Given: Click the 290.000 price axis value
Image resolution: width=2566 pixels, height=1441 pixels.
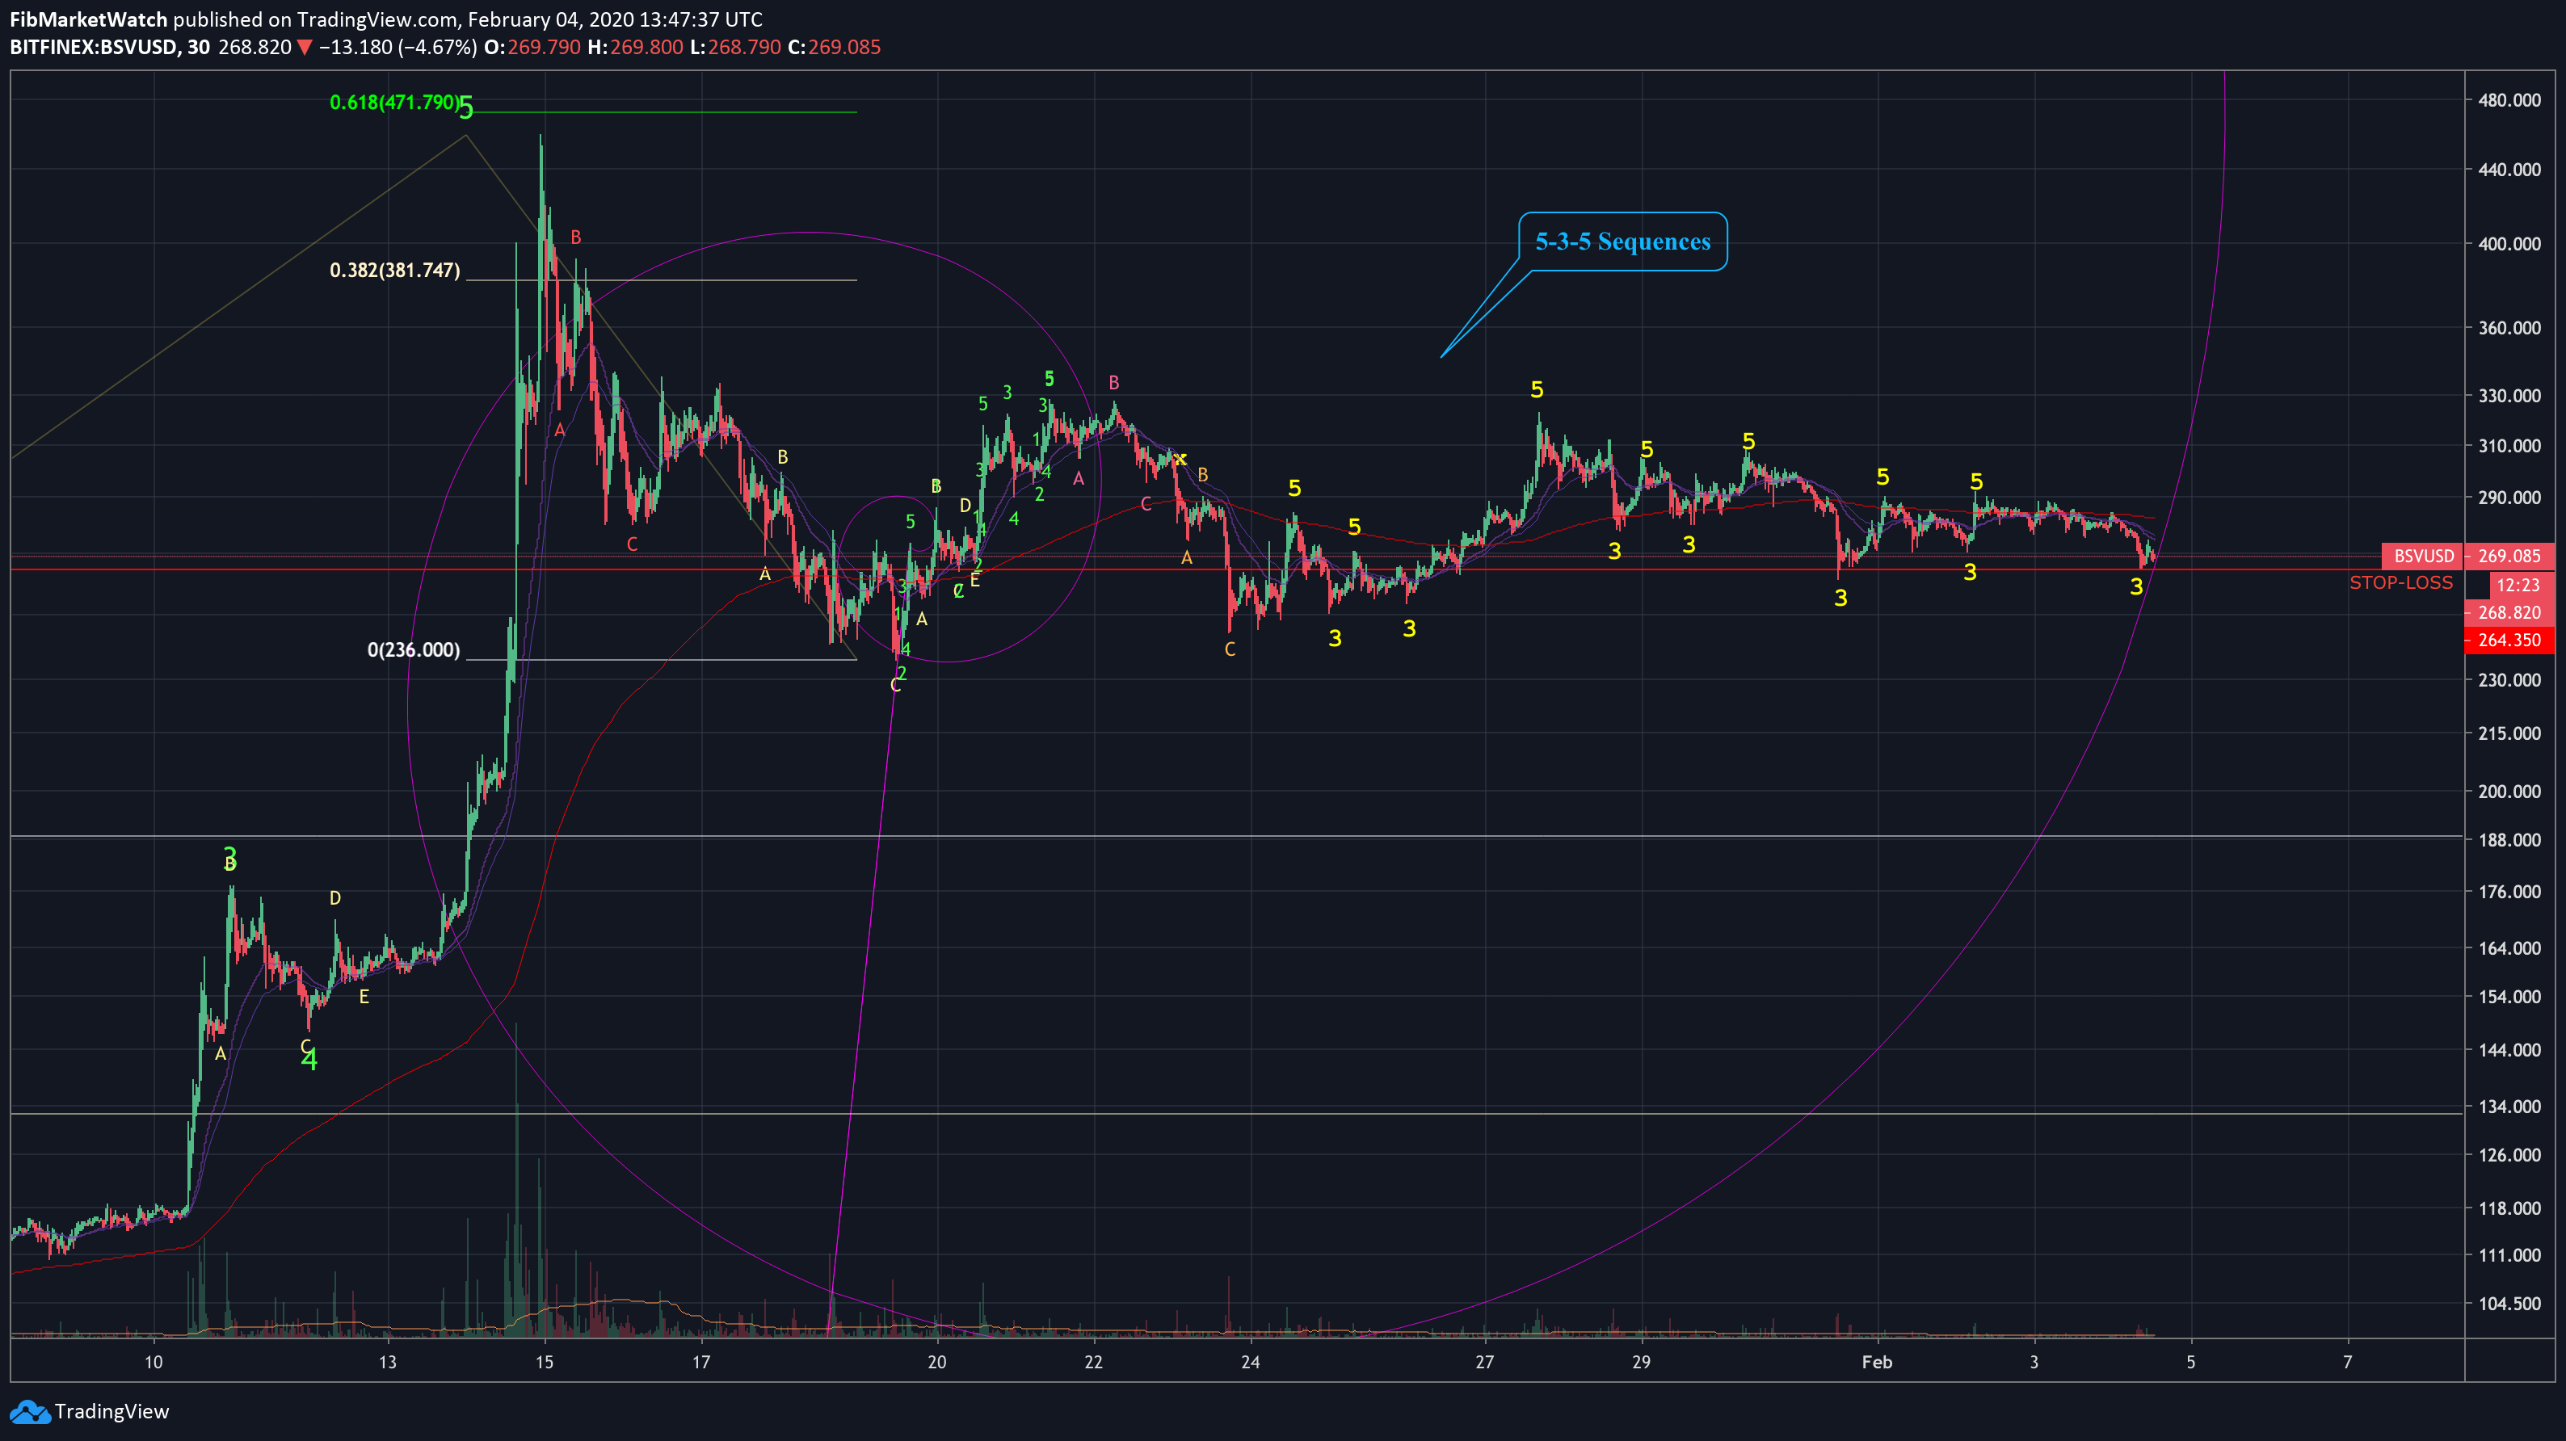Looking at the screenshot, I should [2509, 497].
